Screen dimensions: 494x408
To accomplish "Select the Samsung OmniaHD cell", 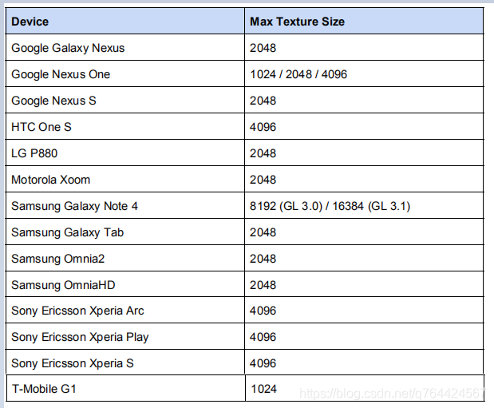I will pyautogui.click(x=58, y=285).
